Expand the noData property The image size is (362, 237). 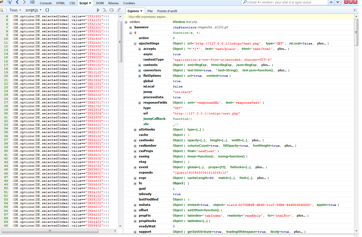click(x=135, y=205)
